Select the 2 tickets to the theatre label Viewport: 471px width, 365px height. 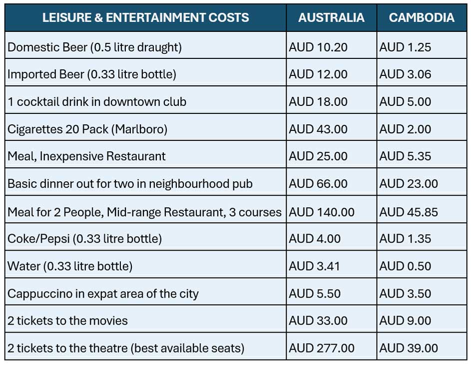coord(126,348)
